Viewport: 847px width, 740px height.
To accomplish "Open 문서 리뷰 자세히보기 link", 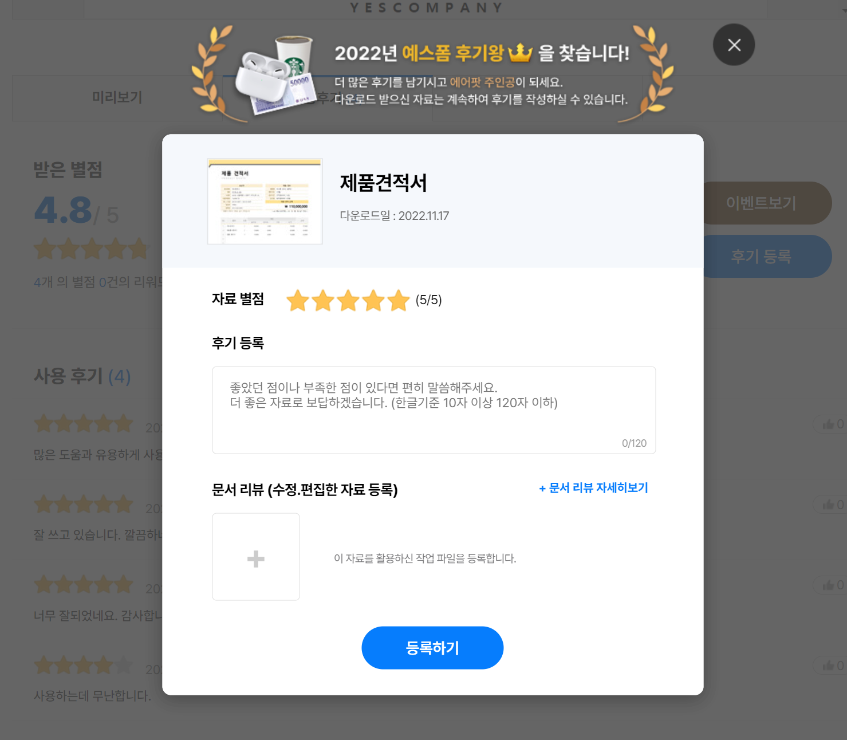I will click(593, 488).
